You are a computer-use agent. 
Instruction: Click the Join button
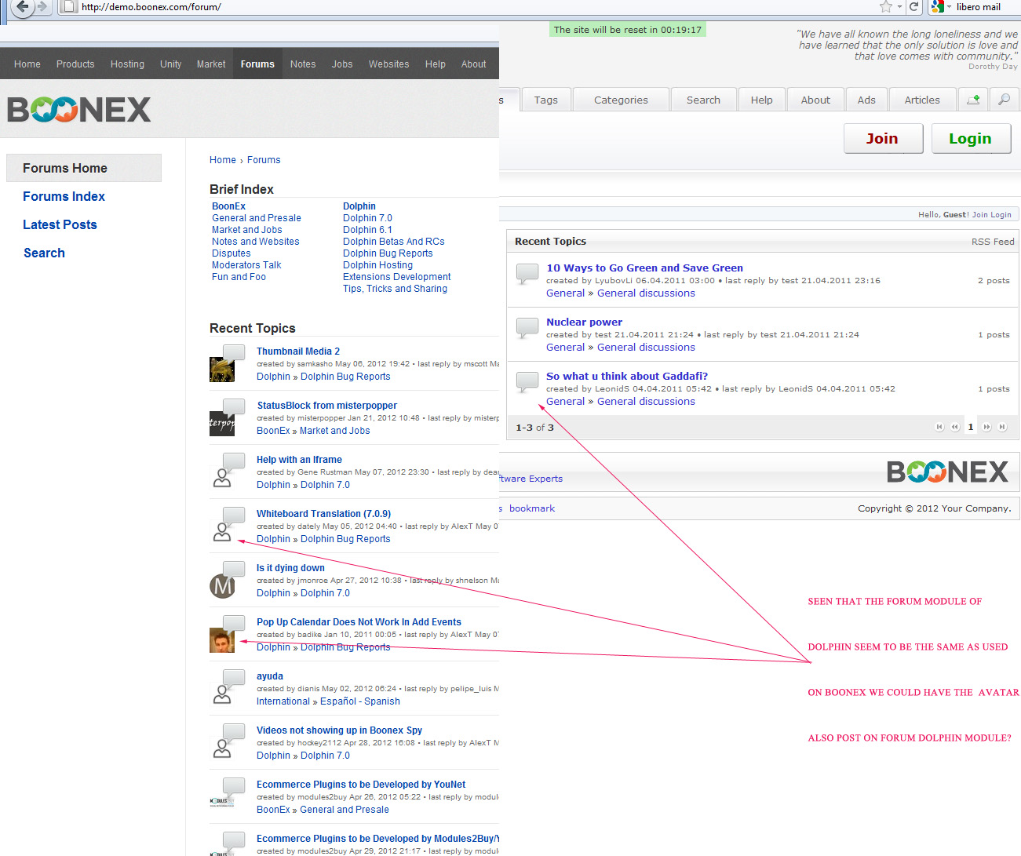pos(882,139)
